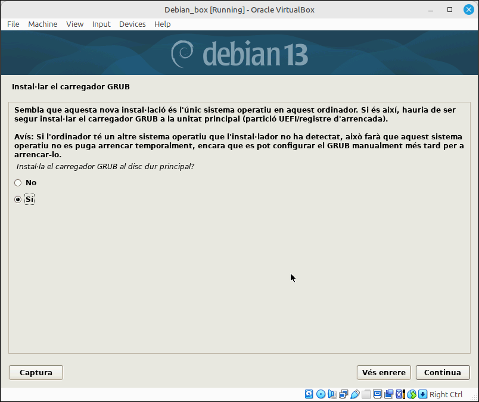Close the VirtualBox window
479x402 pixels.
point(469,10)
